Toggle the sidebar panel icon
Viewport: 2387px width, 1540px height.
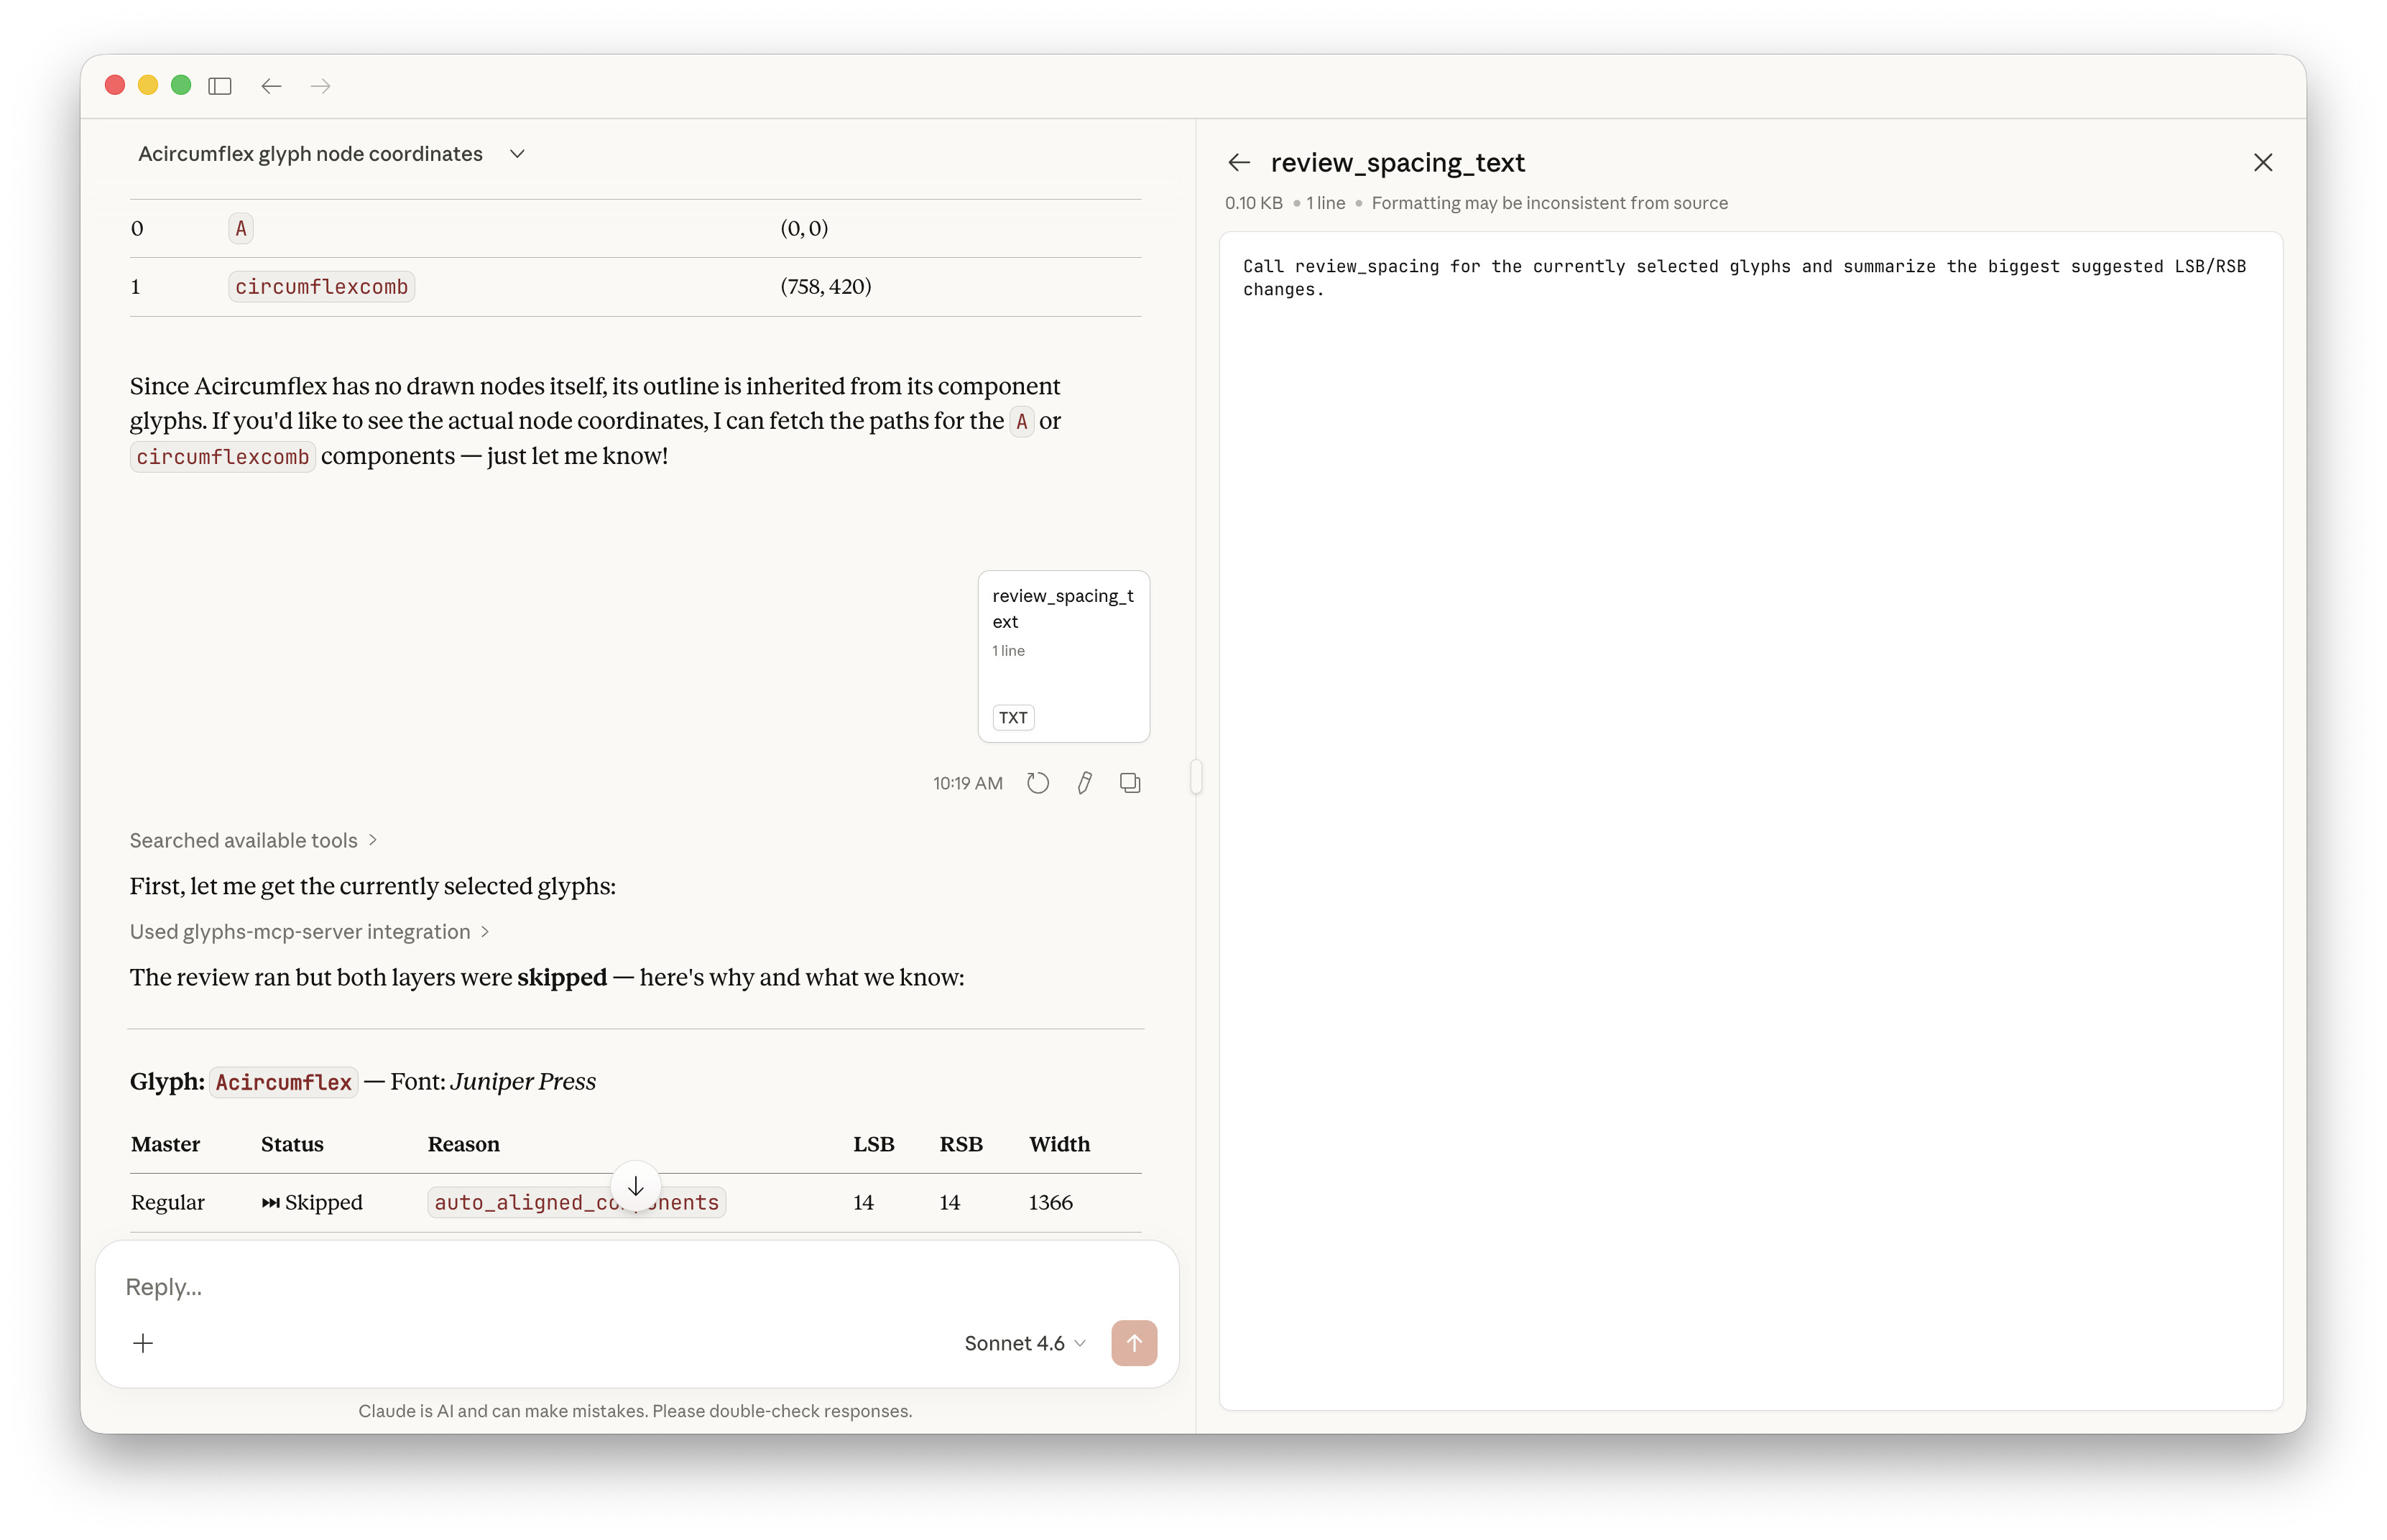coord(220,86)
